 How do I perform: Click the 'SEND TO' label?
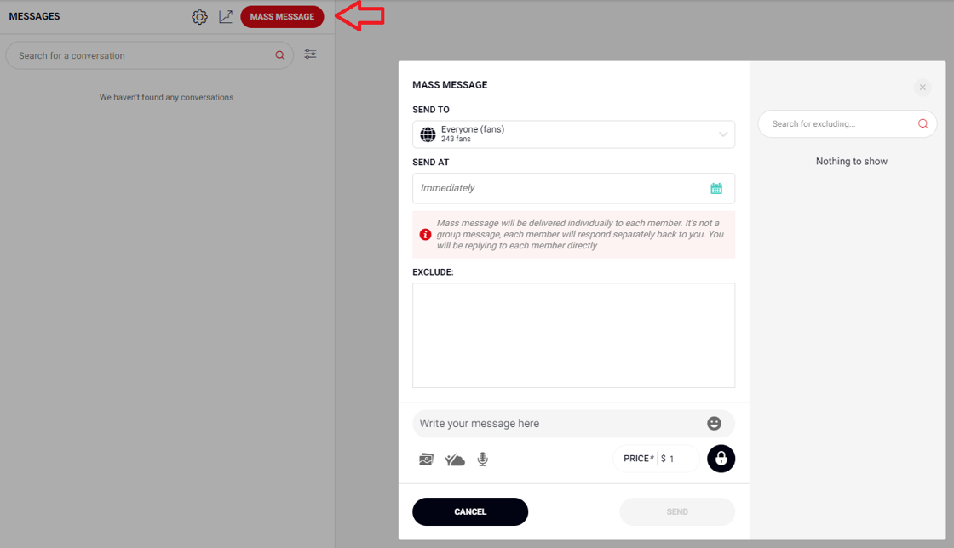tap(431, 110)
